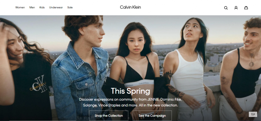
Task: Open the shopping bag icon
Action: coord(246,8)
